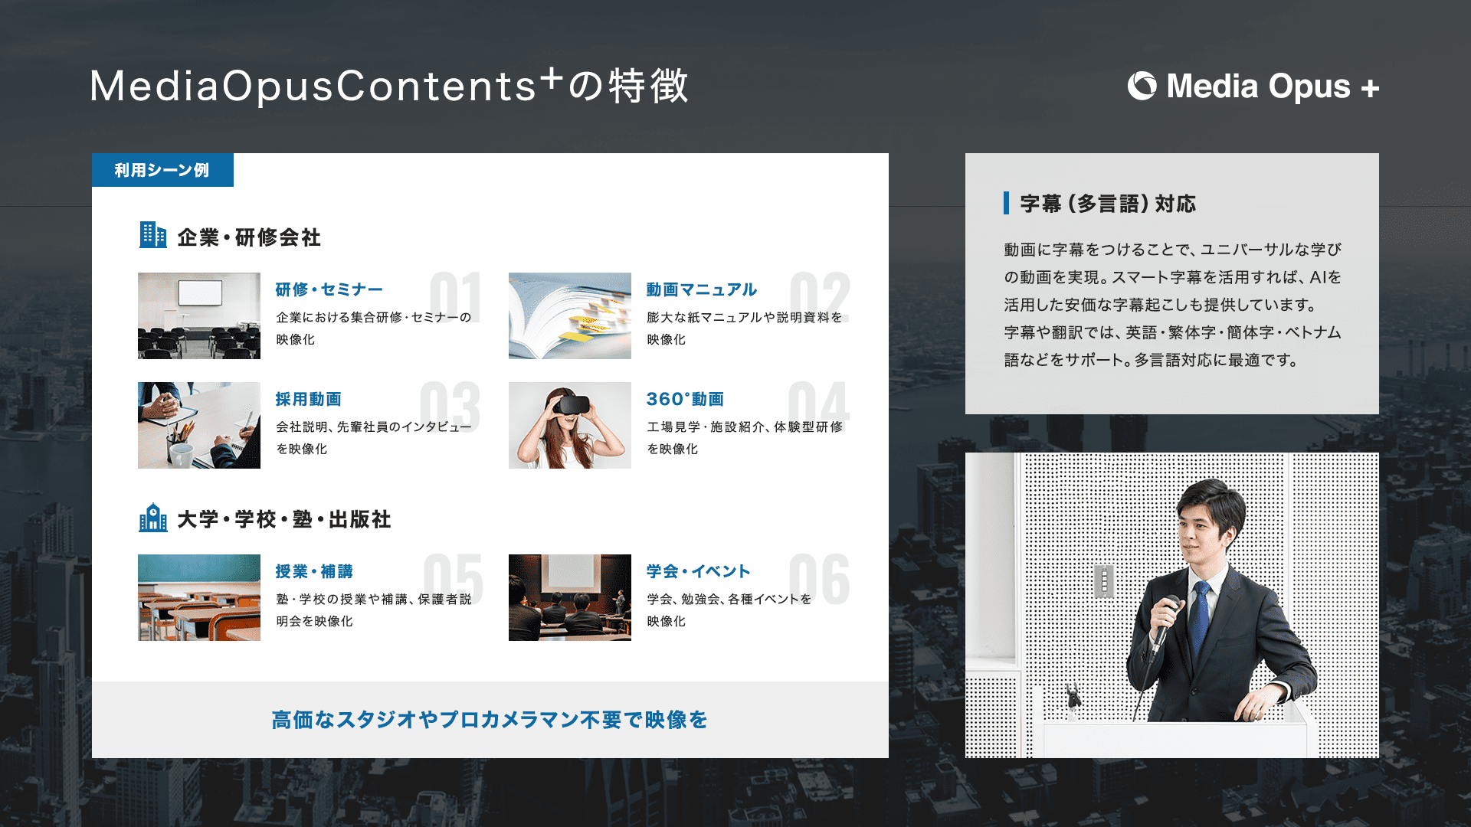Click the office building icon beside 企業・研修会社

point(153,235)
